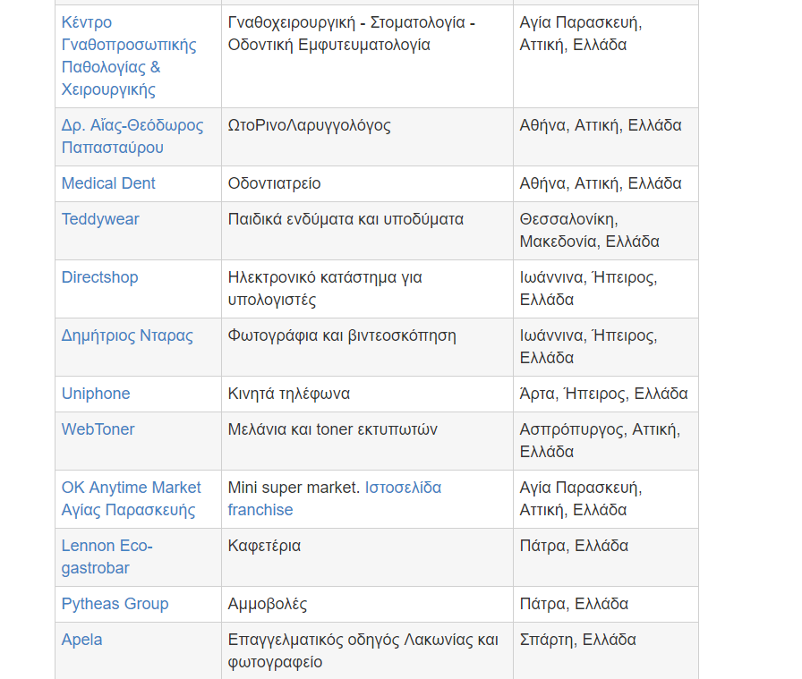
Task: Open the Pytheas Group link
Action: click(x=115, y=604)
